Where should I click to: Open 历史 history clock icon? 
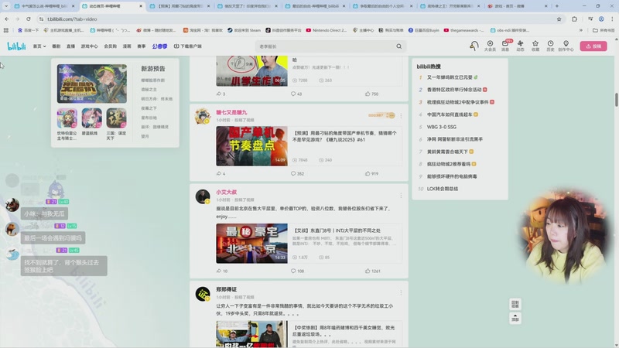pyautogui.click(x=550, y=46)
